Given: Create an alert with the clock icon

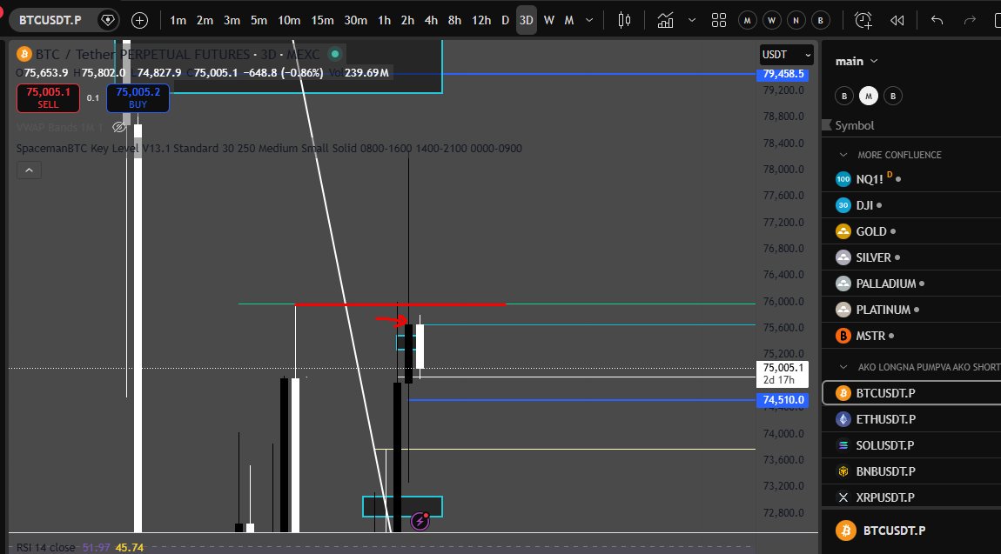Looking at the screenshot, I should pyautogui.click(x=863, y=20).
